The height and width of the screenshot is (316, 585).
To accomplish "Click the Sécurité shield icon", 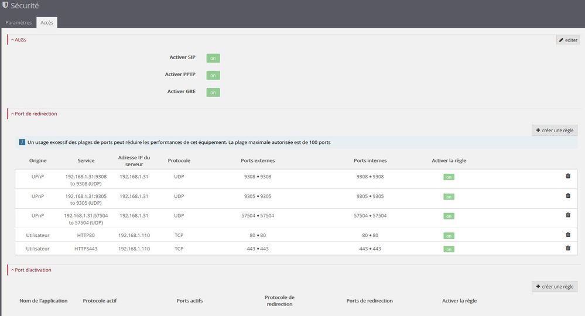I will 5,6.
